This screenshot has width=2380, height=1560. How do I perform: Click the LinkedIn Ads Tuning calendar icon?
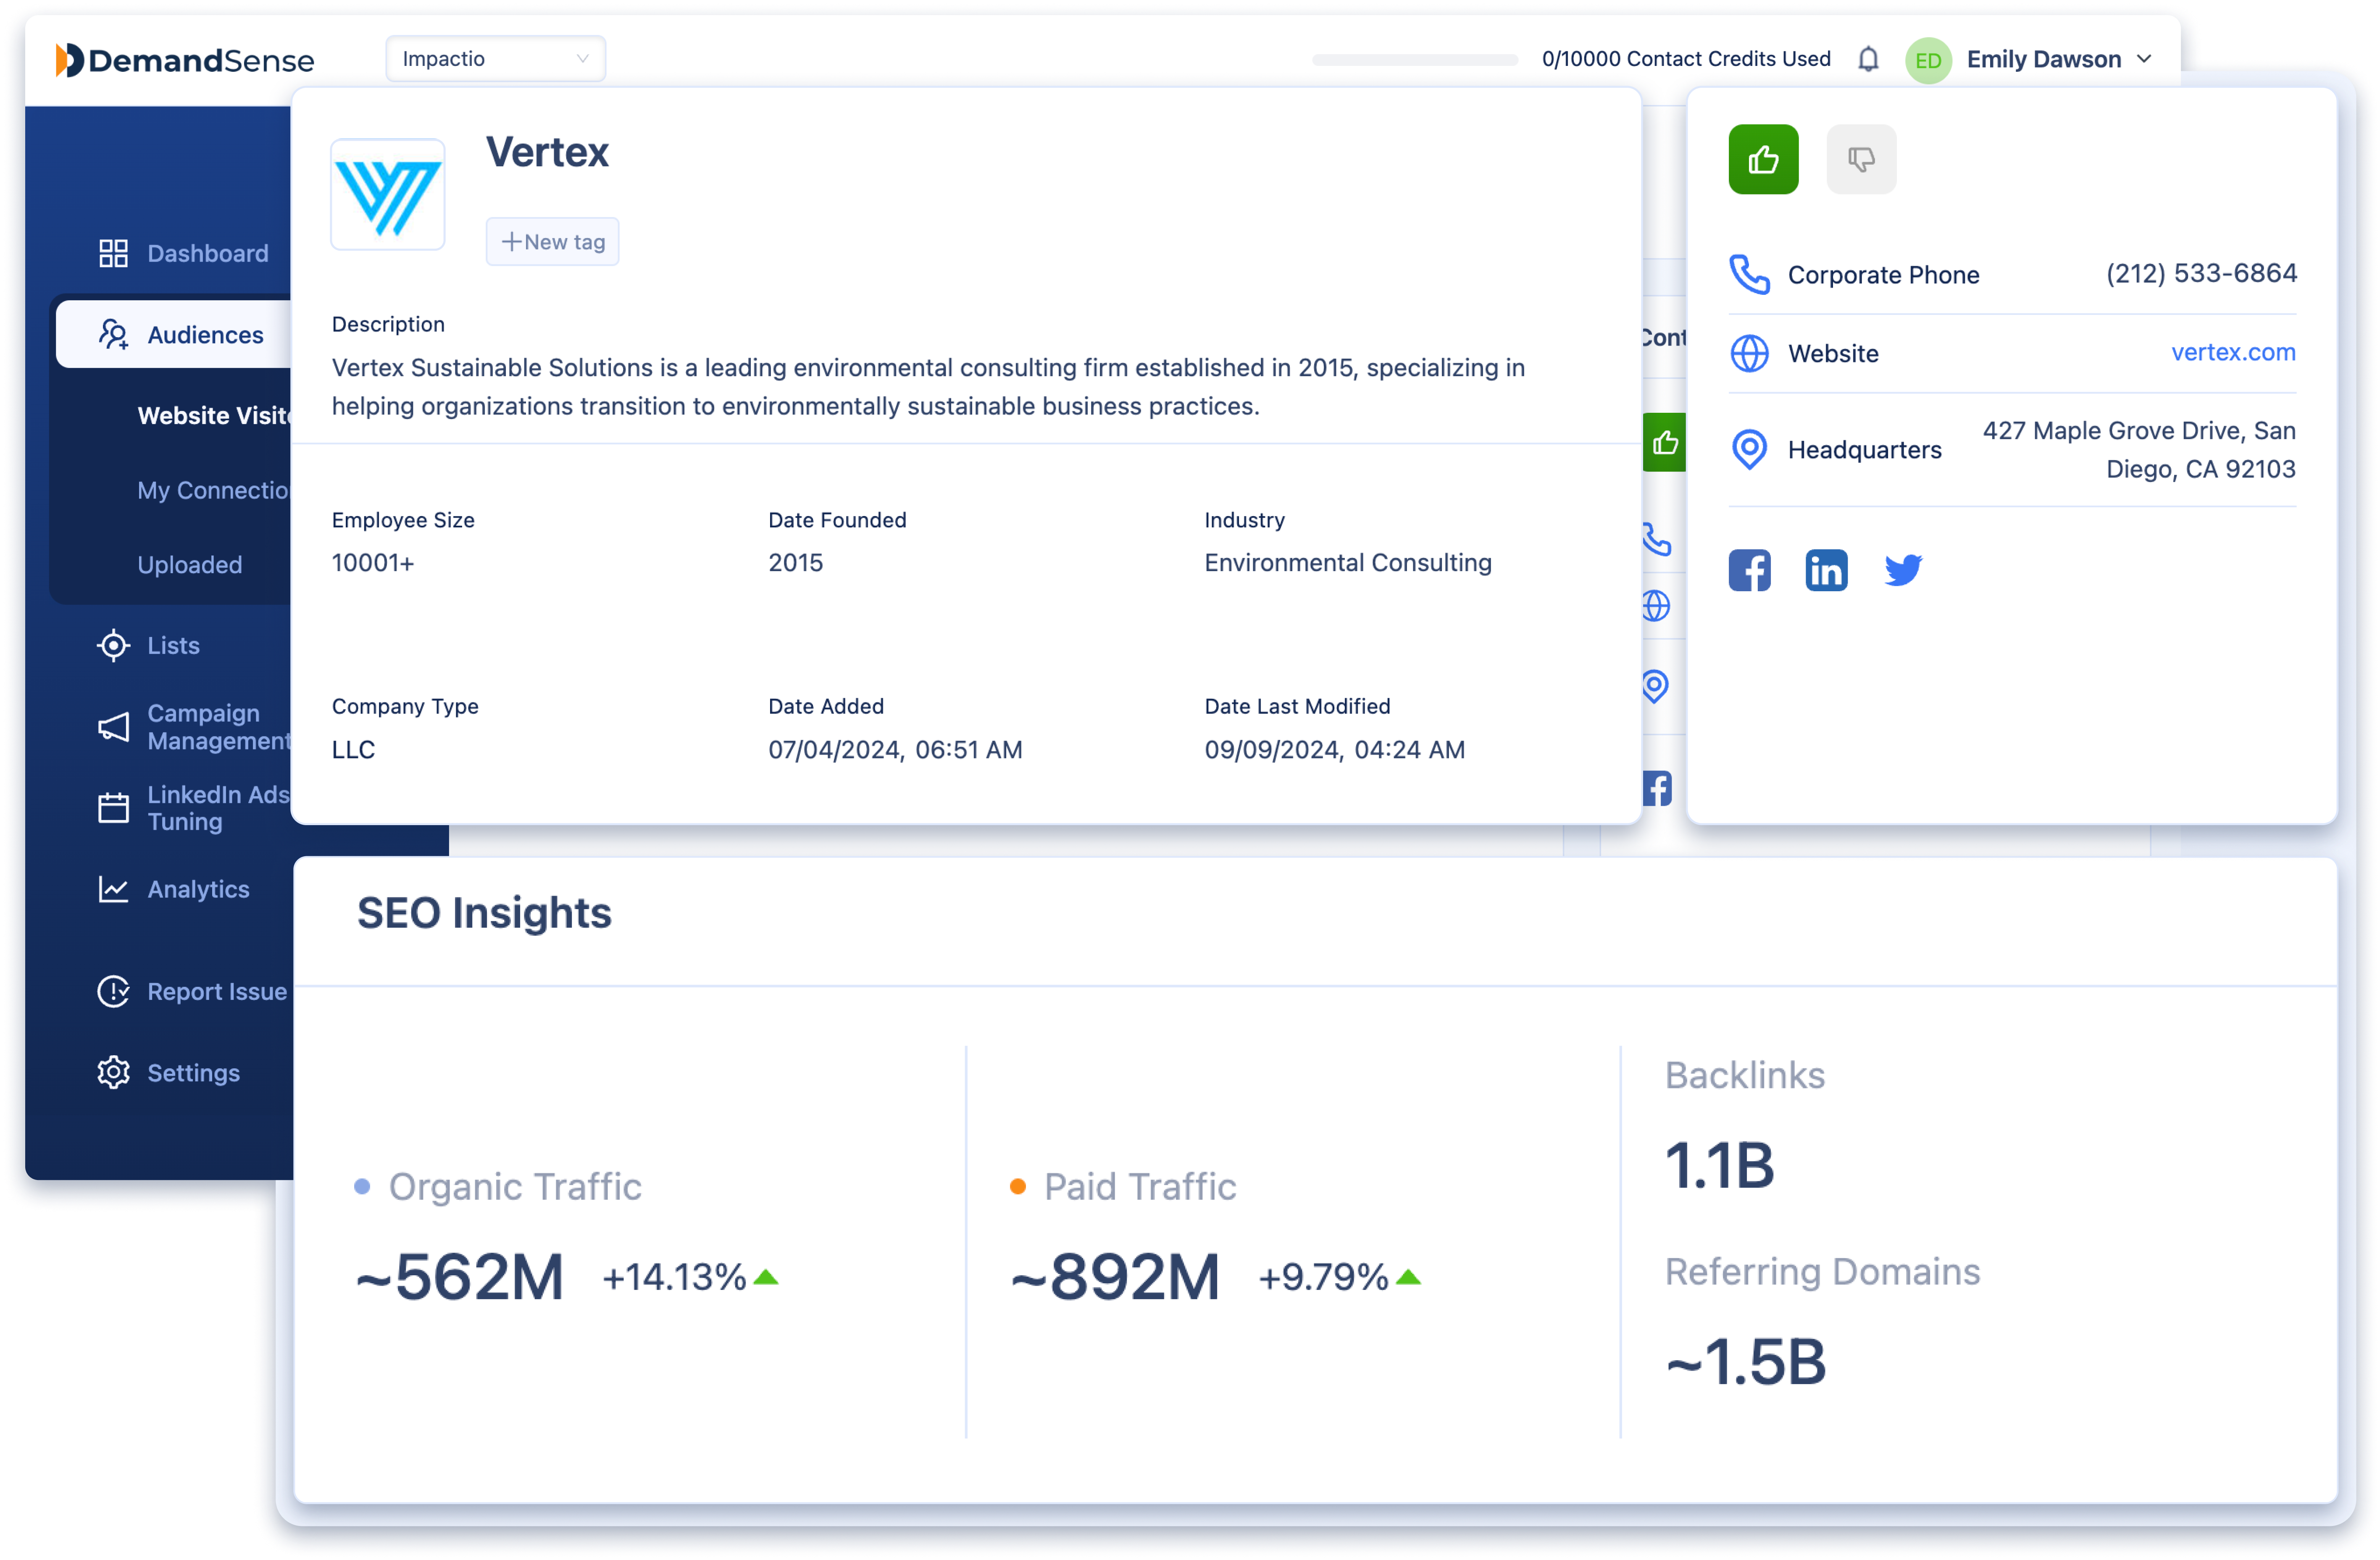click(x=113, y=808)
